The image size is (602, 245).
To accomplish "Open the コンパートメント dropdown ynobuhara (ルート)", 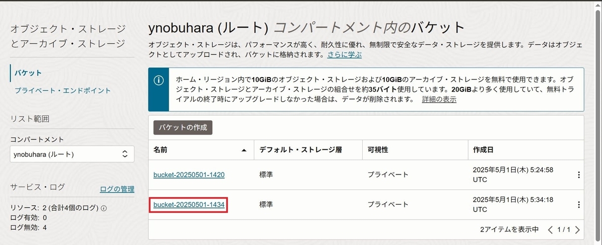I will click(72, 154).
